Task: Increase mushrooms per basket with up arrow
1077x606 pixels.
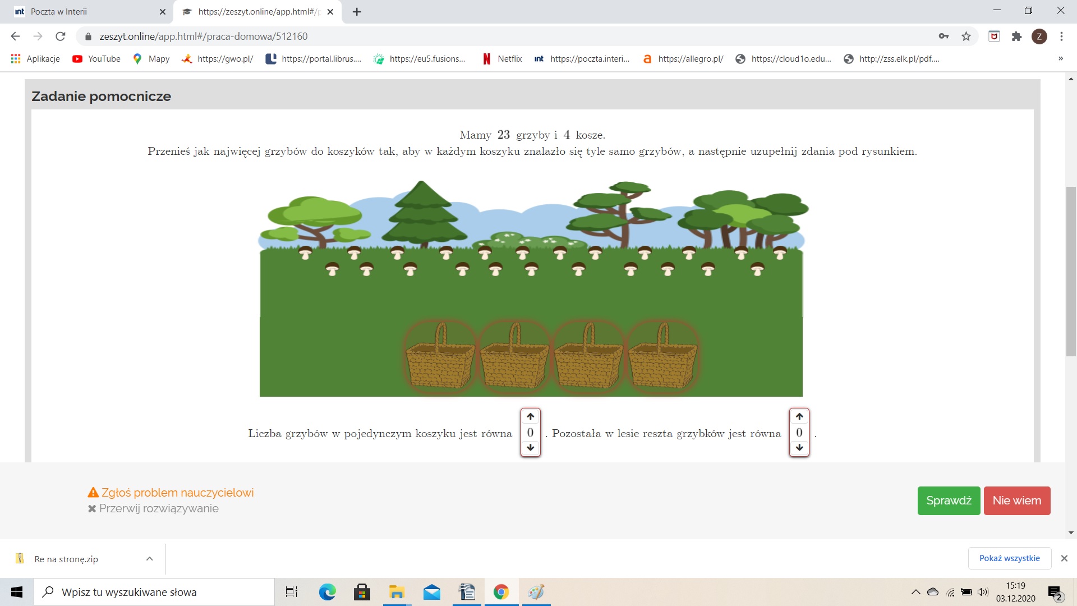Action: [530, 416]
